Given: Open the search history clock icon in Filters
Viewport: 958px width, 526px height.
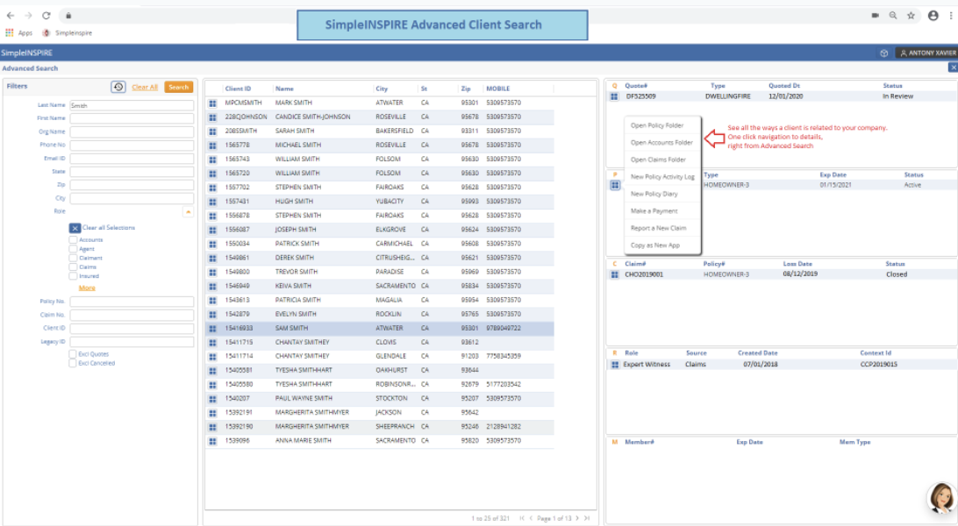Looking at the screenshot, I should tap(118, 88).
